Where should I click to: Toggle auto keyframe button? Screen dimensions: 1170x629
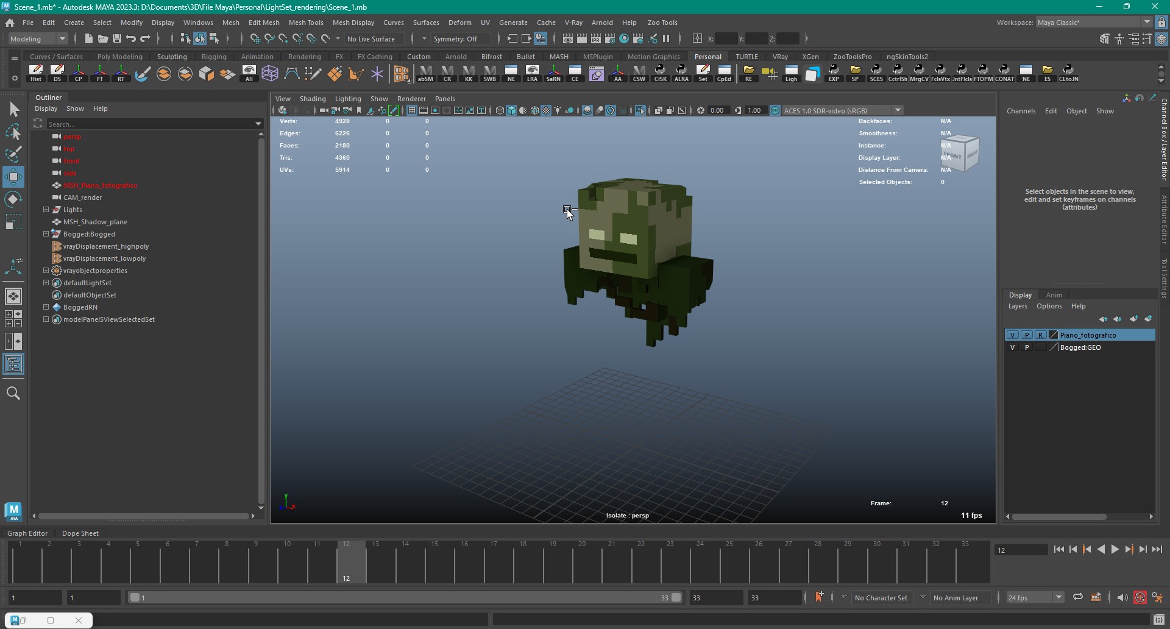(1140, 598)
